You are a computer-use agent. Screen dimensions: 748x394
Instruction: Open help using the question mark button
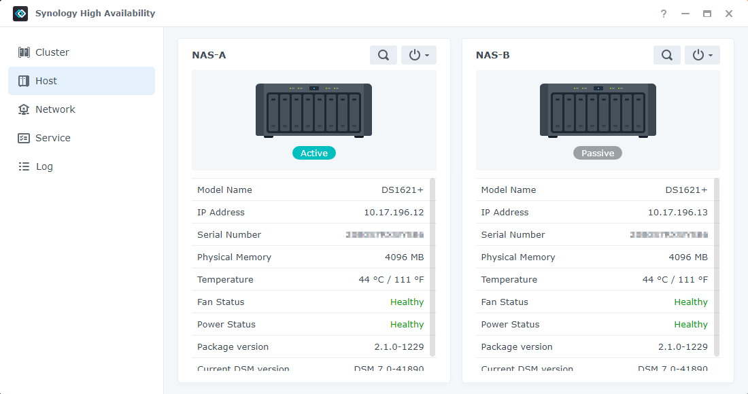pos(663,13)
